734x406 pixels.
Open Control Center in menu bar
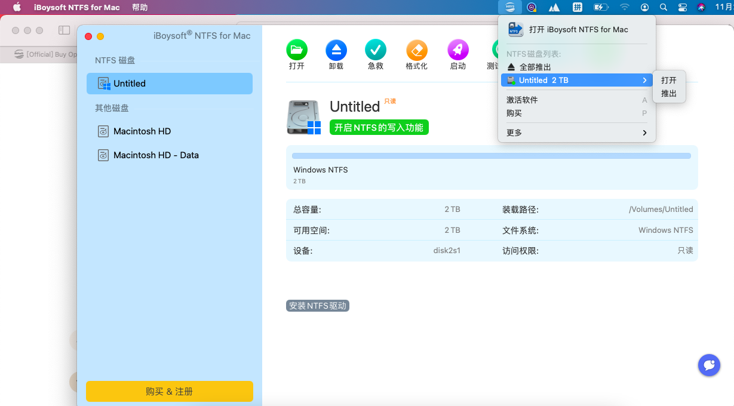(x=683, y=7)
